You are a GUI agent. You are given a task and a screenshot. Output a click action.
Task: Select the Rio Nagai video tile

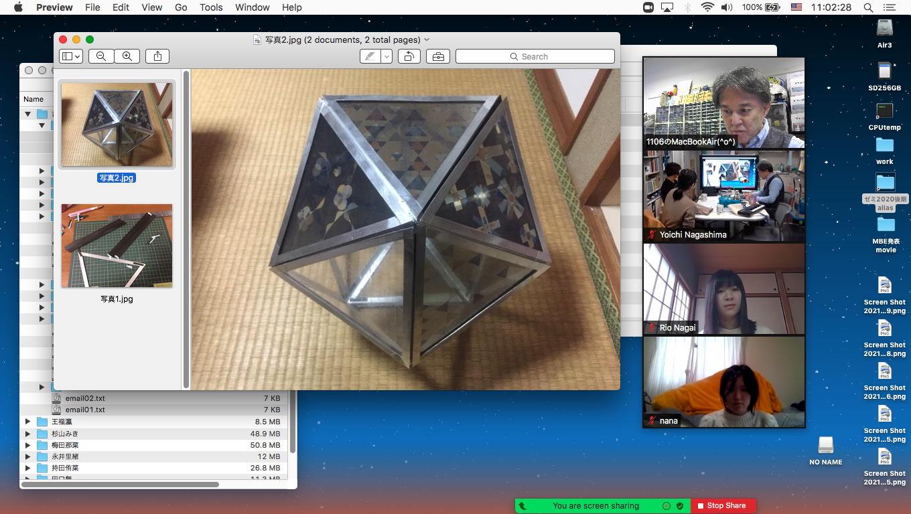click(x=724, y=289)
